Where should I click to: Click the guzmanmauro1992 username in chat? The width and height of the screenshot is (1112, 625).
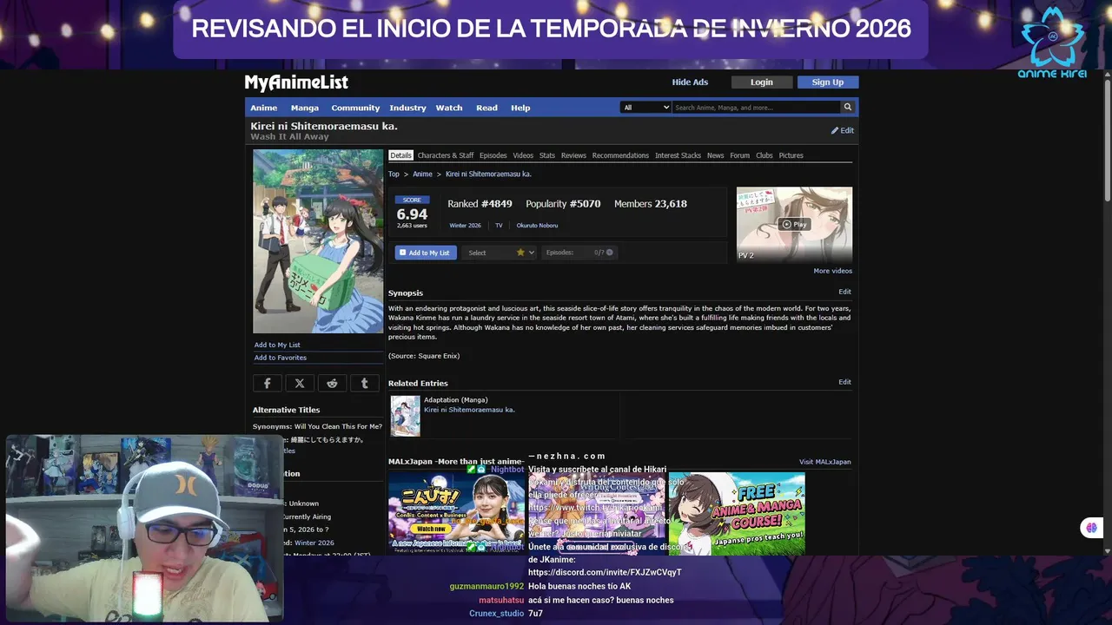pyautogui.click(x=486, y=586)
